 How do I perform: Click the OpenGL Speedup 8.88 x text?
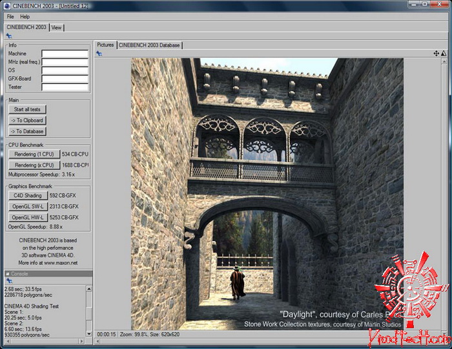pyautogui.click(x=35, y=227)
